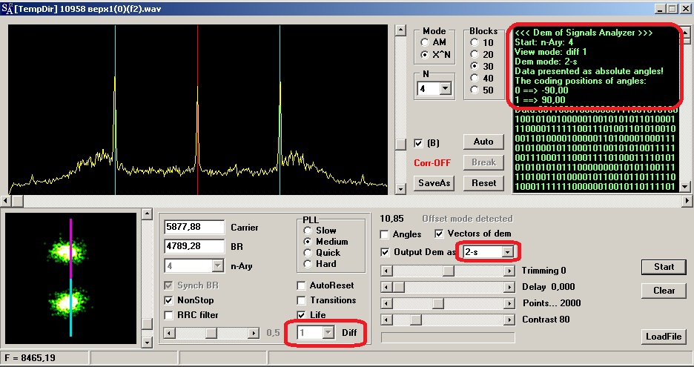The width and height of the screenshot is (694, 367).
Task: Click left arrow of Points slider
Action: [386, 303]
